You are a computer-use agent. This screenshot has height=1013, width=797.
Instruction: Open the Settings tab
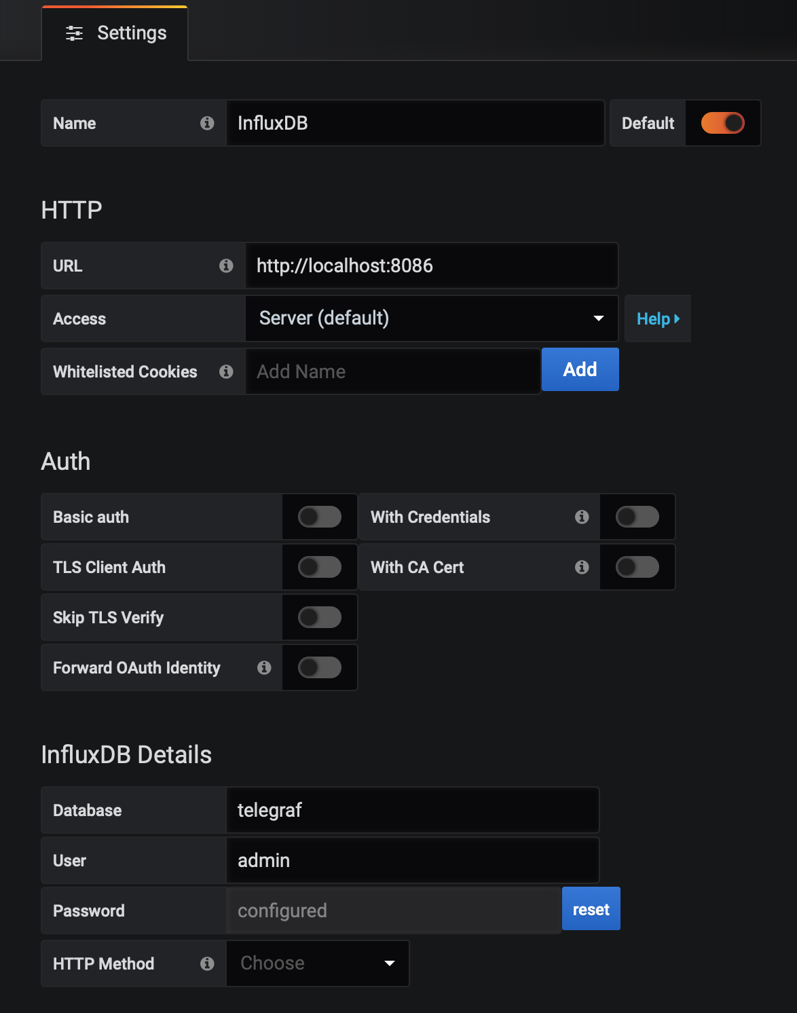click(115, 33)
